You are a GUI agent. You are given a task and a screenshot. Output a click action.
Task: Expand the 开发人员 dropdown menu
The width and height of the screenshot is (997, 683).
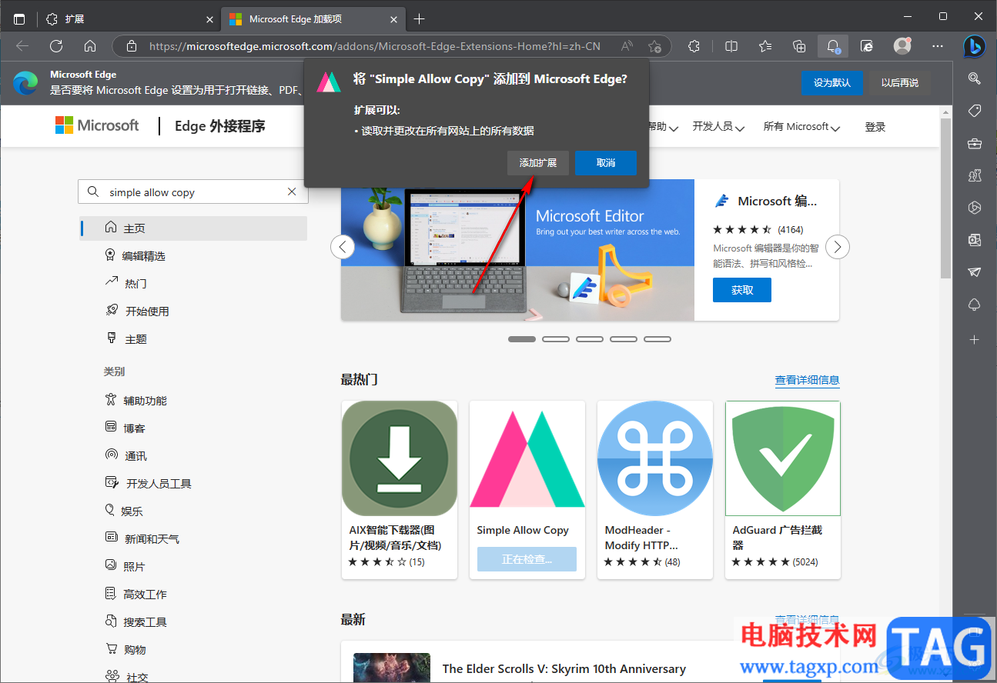pyautogui.click(x=718, y=127)
